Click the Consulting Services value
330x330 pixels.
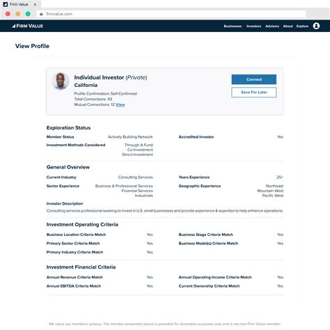point(136,178)
